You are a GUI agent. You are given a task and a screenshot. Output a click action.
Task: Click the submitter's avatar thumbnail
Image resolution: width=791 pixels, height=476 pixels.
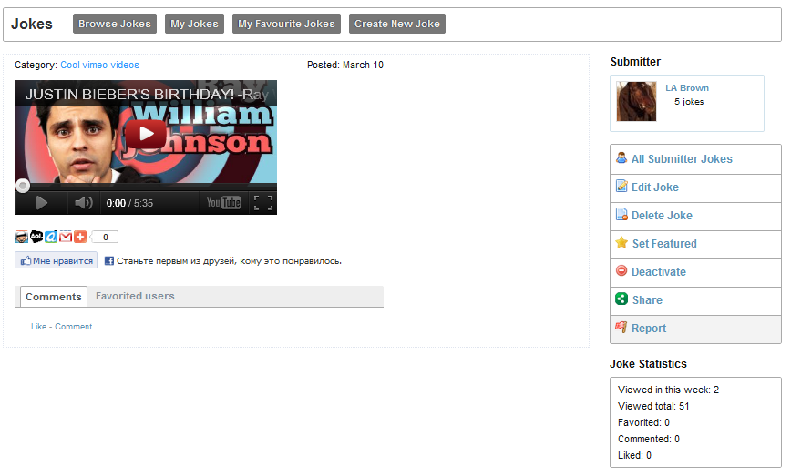point(636,101)
